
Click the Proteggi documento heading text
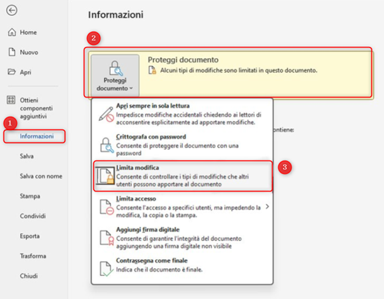click(x=183, y=60)
